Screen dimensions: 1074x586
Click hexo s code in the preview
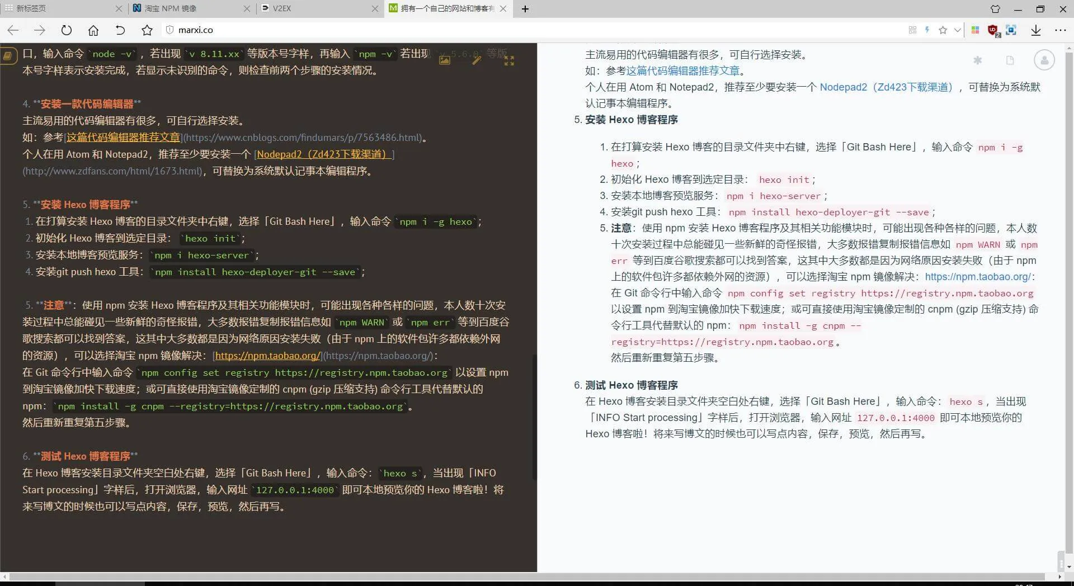point(966,401)
